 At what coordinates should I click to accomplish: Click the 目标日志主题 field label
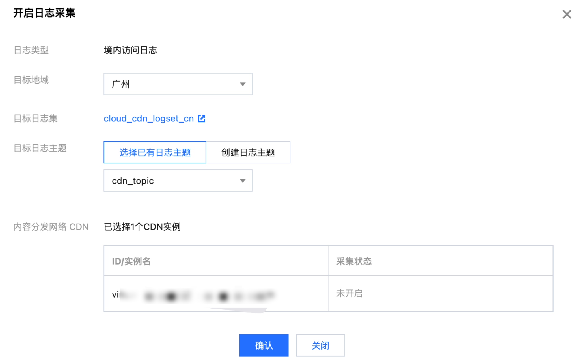[x=40, y=148]
